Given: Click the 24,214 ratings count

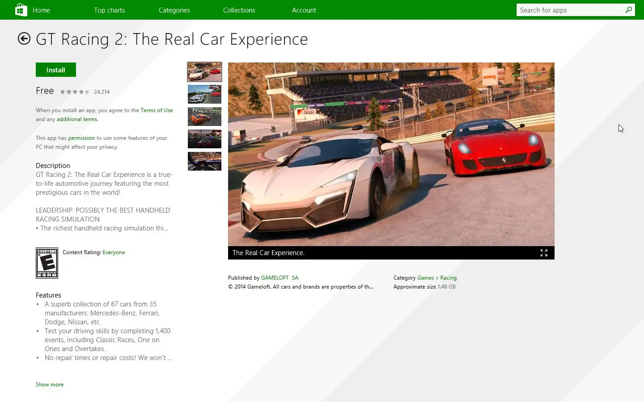Looking at the screenshot, I should point(102,92).
